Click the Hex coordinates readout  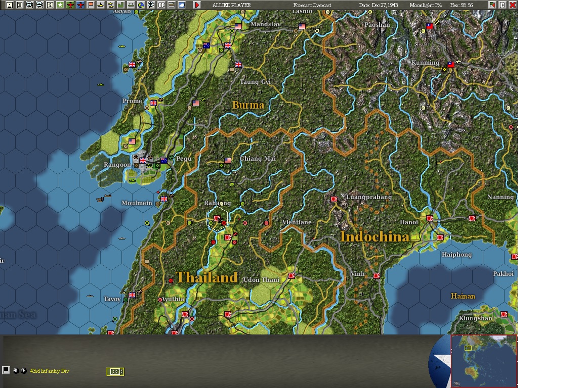(x=462, y=5)
